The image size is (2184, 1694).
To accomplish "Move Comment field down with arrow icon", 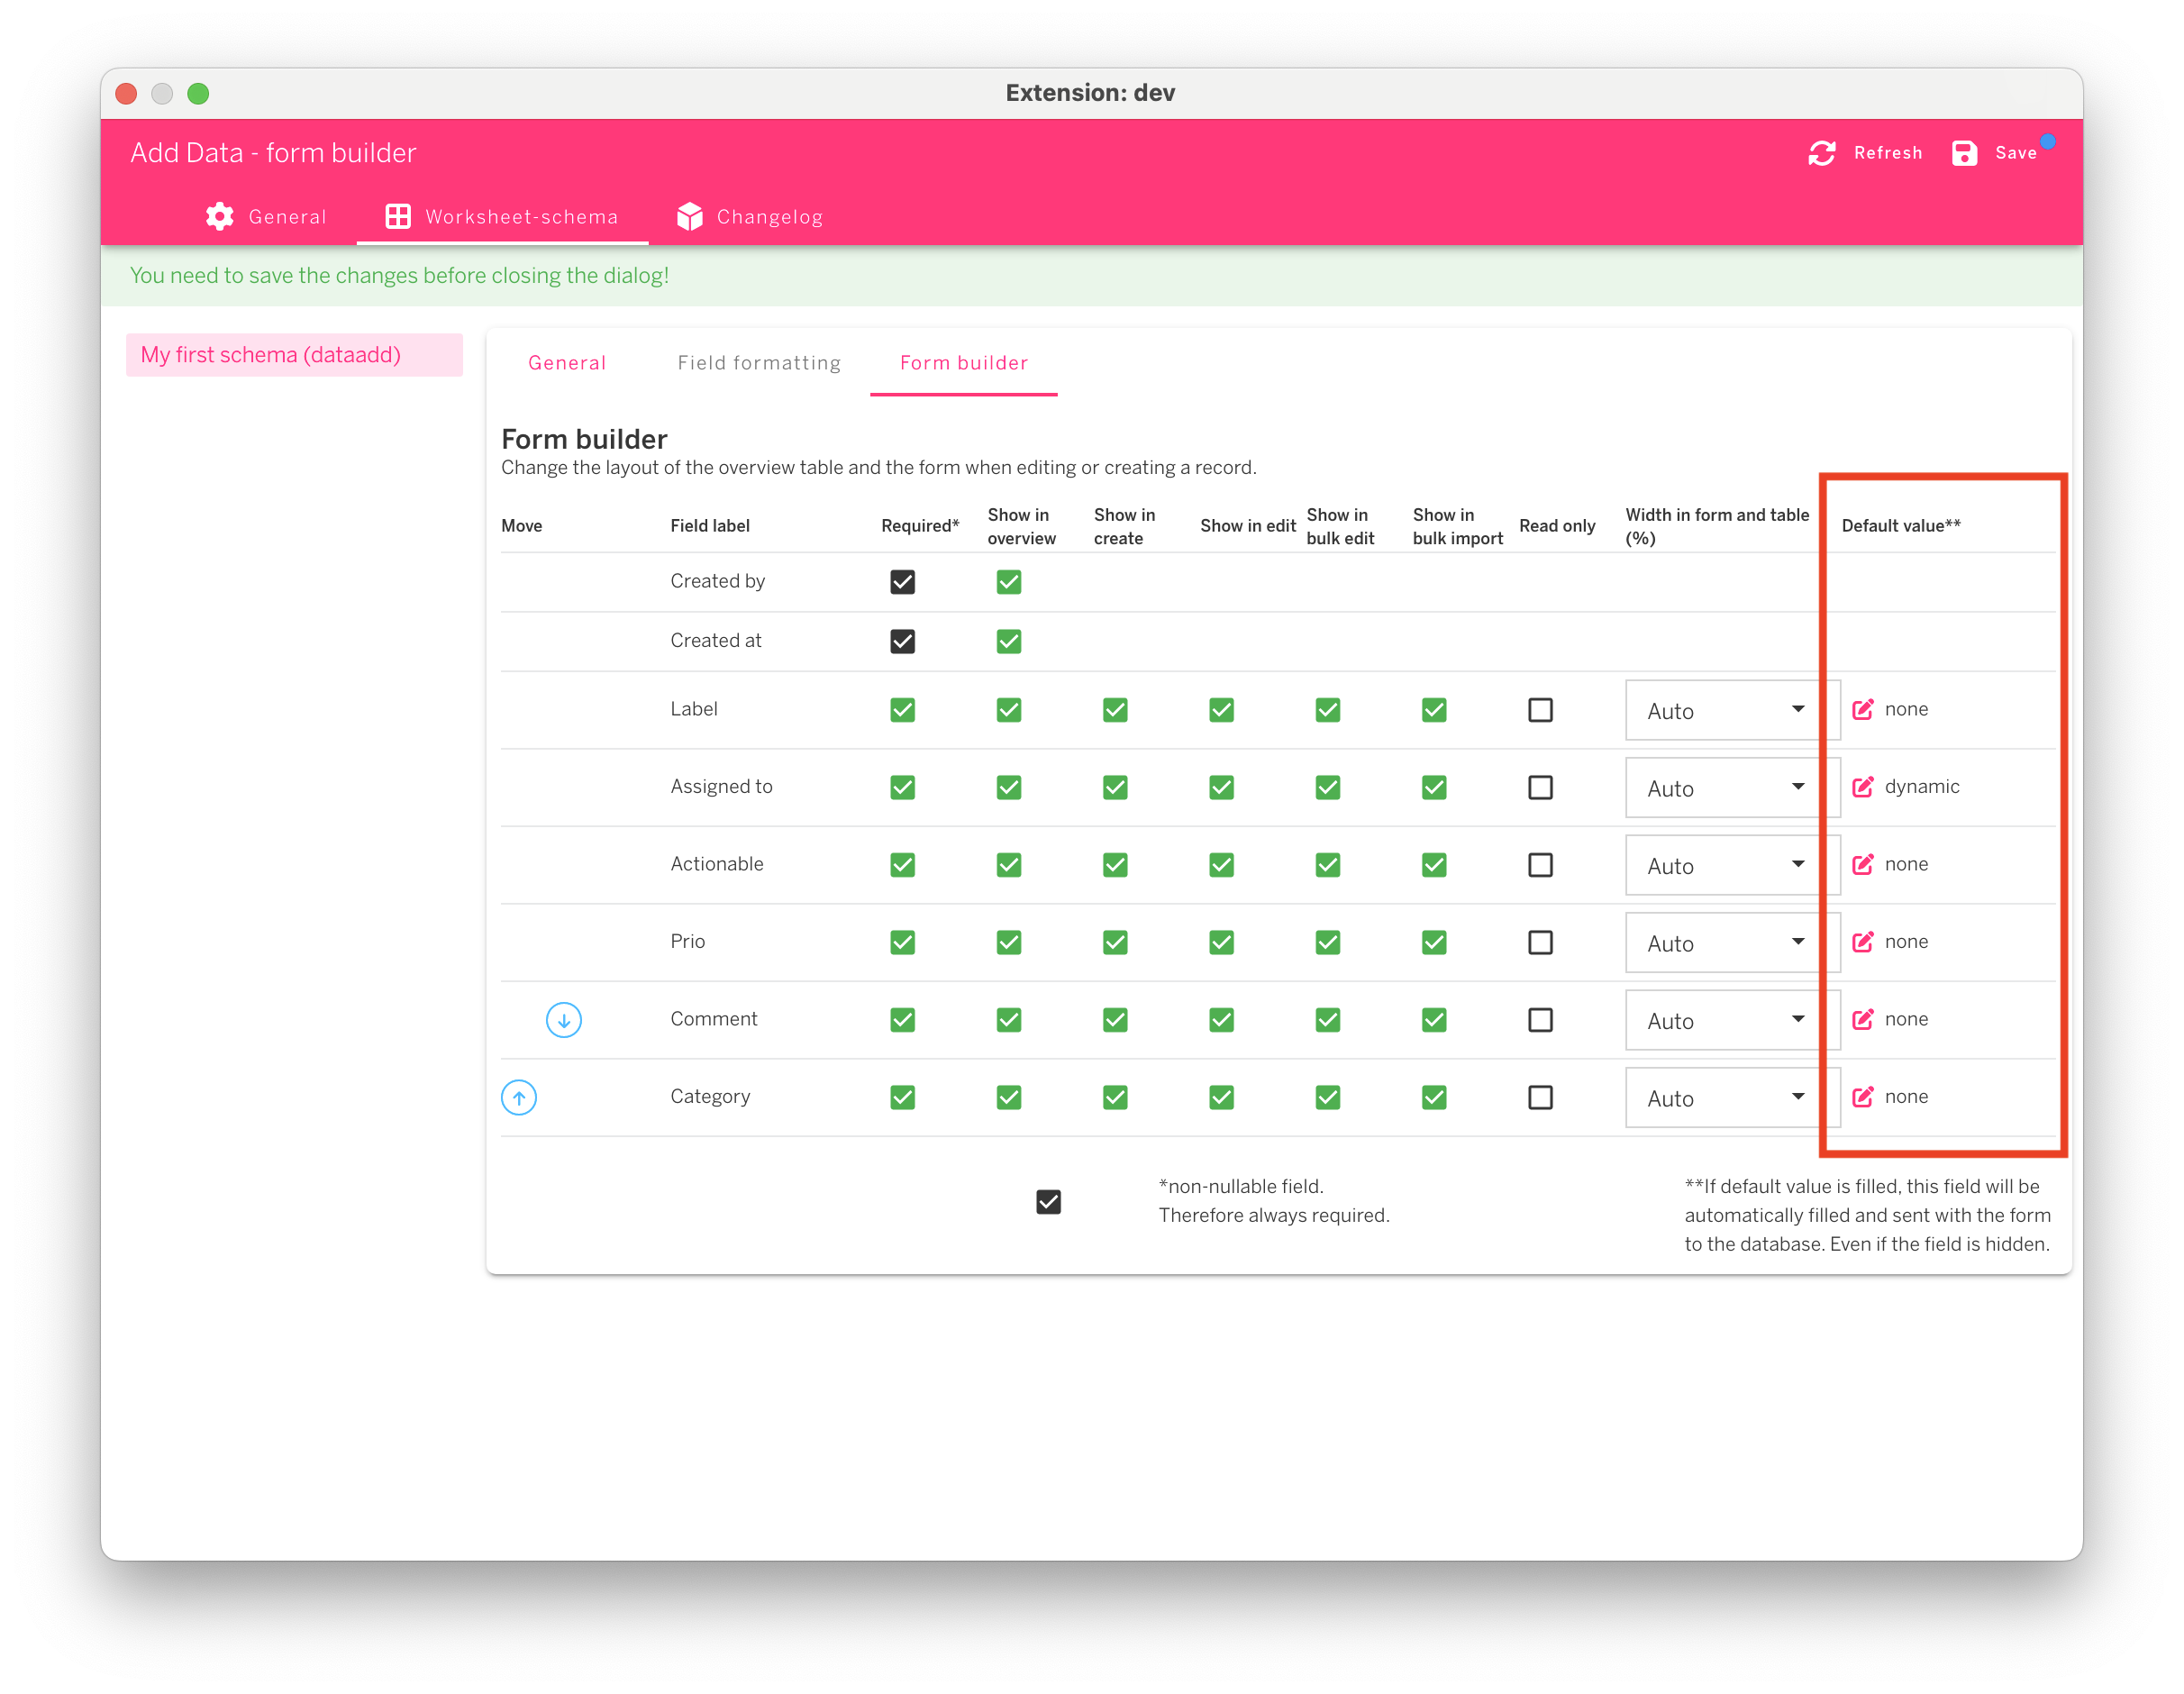I will (563, 1020).
